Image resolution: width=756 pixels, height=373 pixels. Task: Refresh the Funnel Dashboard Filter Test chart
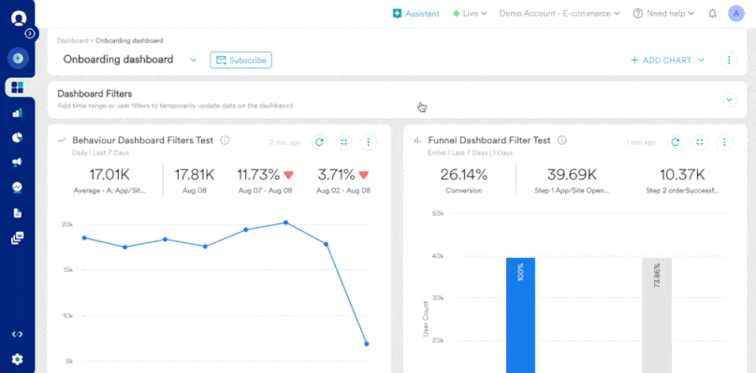[x=676, y=142]
